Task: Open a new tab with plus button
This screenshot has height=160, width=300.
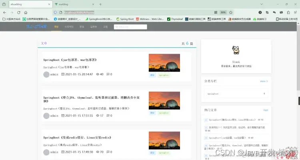Action: click(x=100, y=4)
